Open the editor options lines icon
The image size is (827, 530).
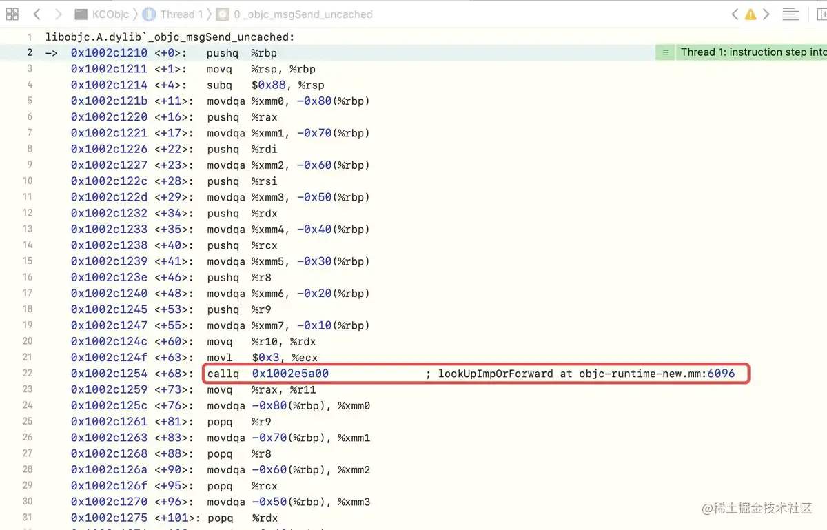tap(791, 14)
